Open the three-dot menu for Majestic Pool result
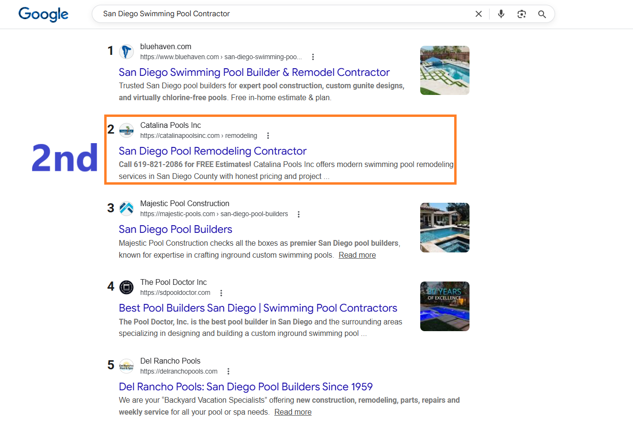The width and height of the screenshot is (633, 428). [298, 214]
